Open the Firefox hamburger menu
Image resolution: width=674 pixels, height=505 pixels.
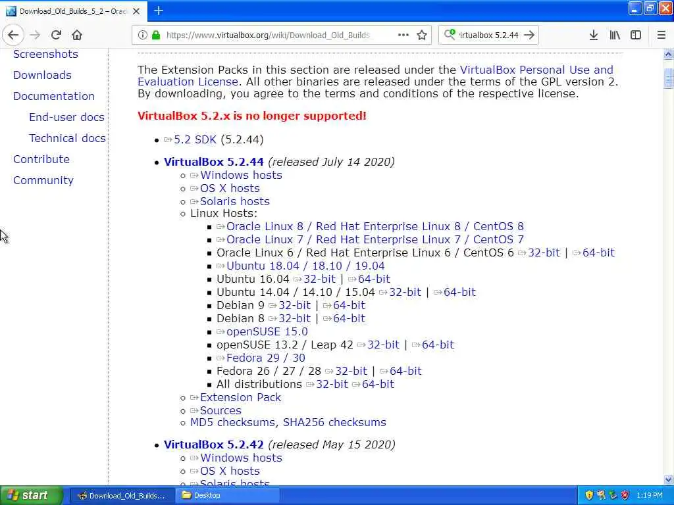click(x=661, y=36)
